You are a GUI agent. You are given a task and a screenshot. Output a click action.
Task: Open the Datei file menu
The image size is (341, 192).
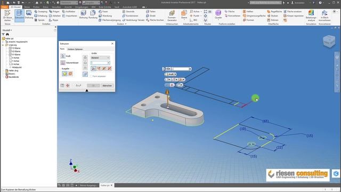tap(4, 7)
